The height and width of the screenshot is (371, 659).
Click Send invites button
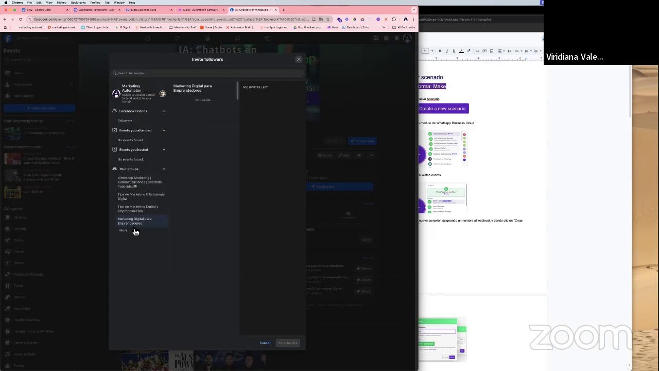click(x=288, y=343)
